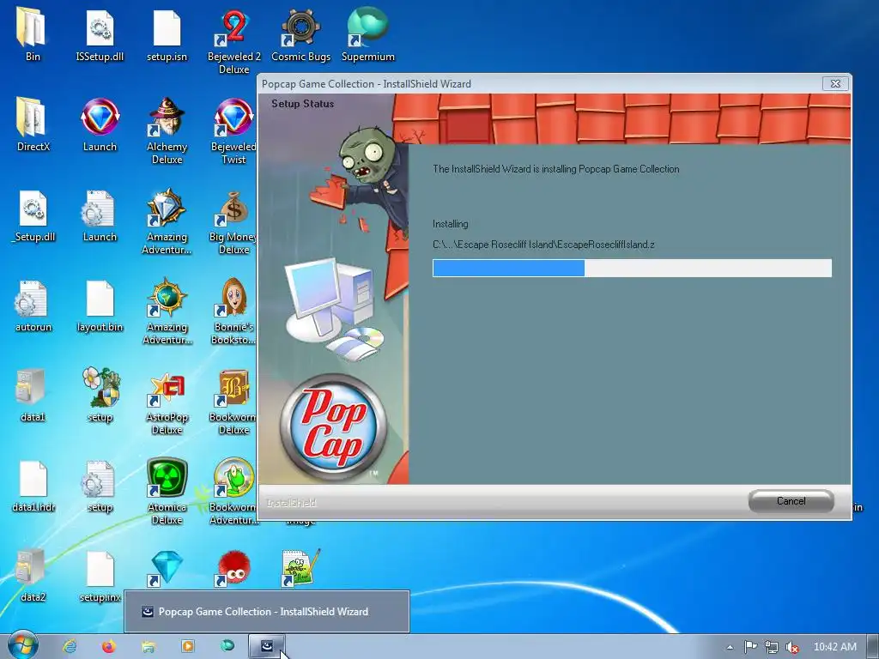
Task: Open Bonnie's Bookstore shortcut
Action: point(233,311)
